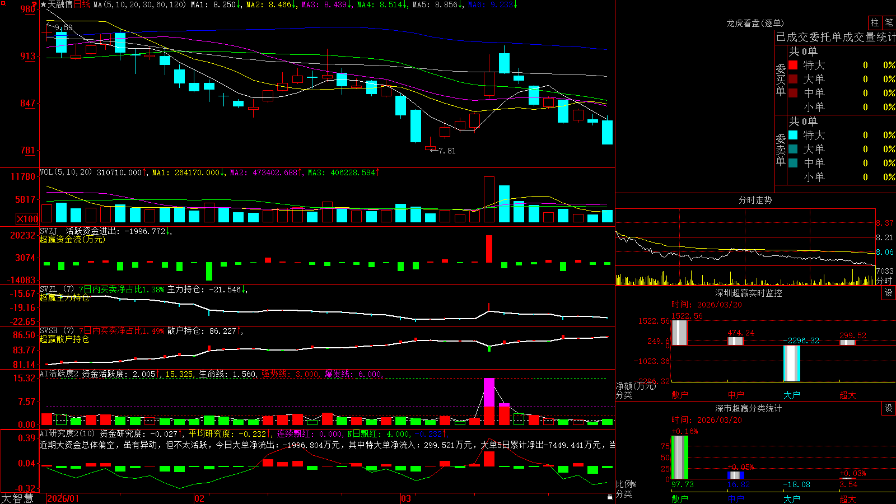Click the dark red 中单 buy-order swatch
896x504 pixels.
tap(793, 93)
